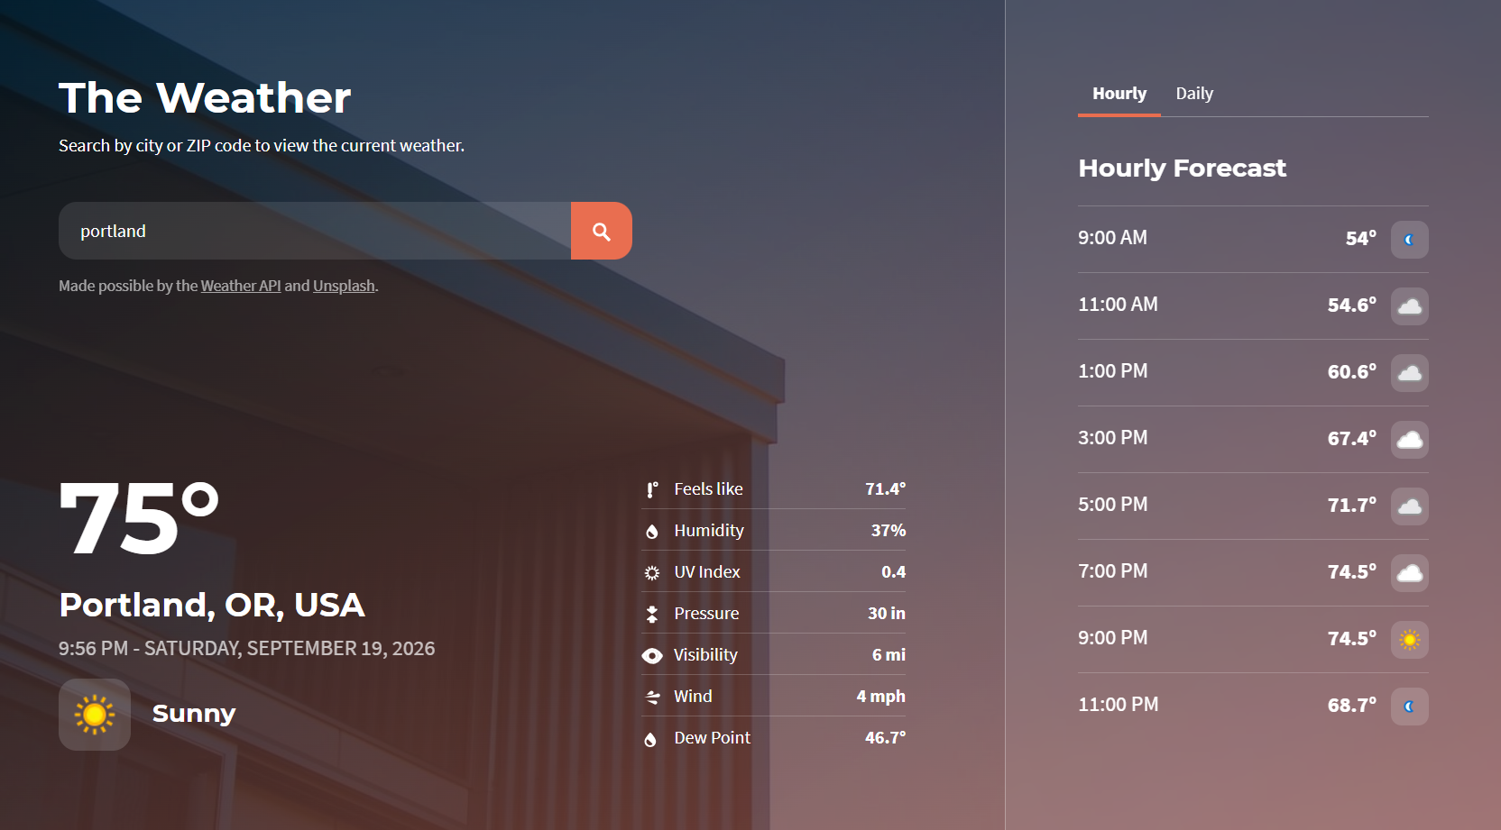1501x830 pixels.
Task: Click the Wind icon
Action: click(x=652, y=698)
